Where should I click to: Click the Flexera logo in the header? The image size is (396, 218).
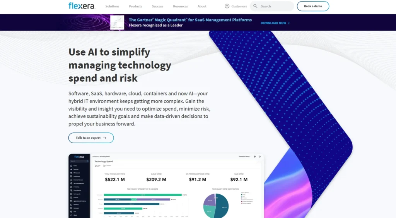82,6
